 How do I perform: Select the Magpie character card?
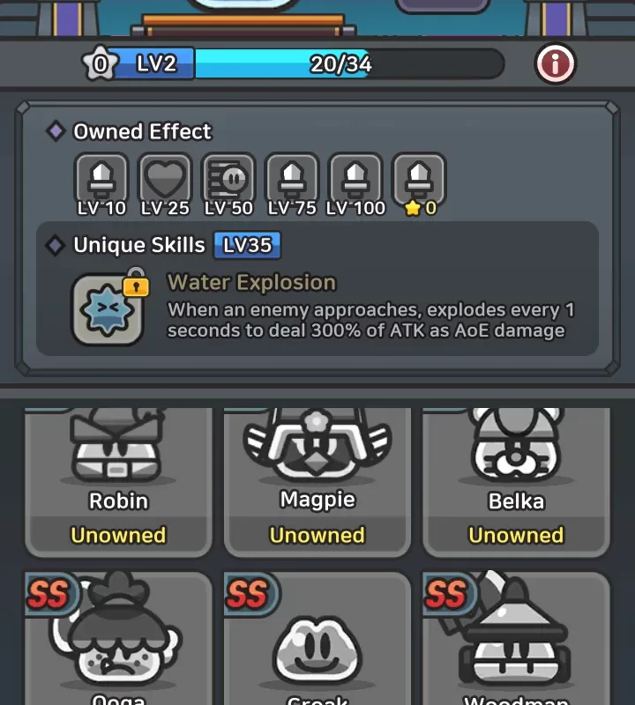pyautogui.click(x=317, y=482)
